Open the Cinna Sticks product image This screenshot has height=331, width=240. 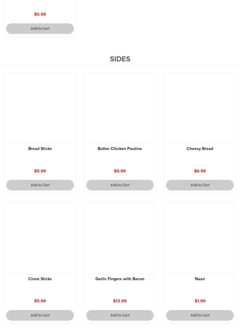(40, 238)
